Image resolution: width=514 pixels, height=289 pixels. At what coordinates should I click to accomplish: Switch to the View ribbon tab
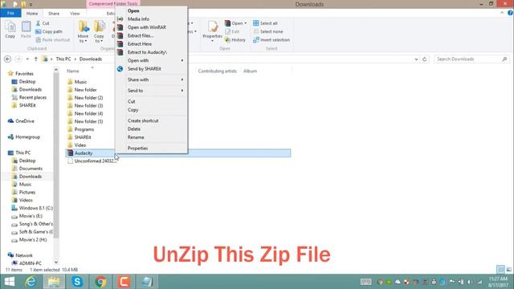click(x=75, y=14)
